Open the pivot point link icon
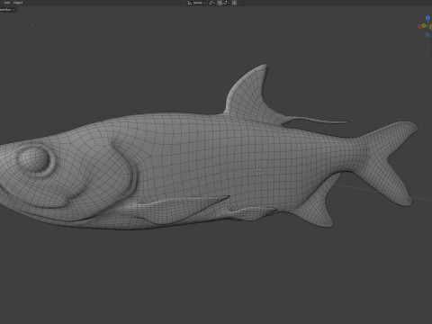The height and width of the screenshot is (324, 432). (211, 3)
